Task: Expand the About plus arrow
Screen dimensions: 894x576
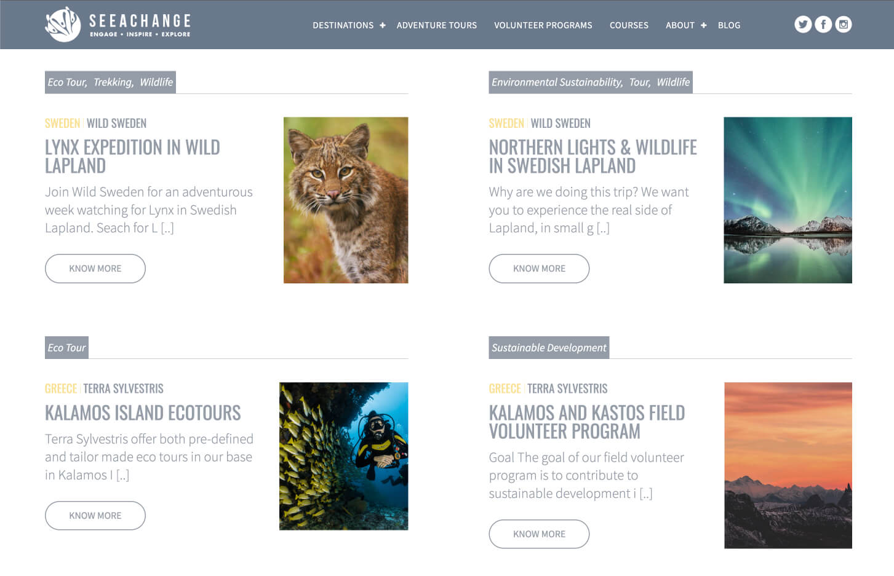Action: point(704,25)
